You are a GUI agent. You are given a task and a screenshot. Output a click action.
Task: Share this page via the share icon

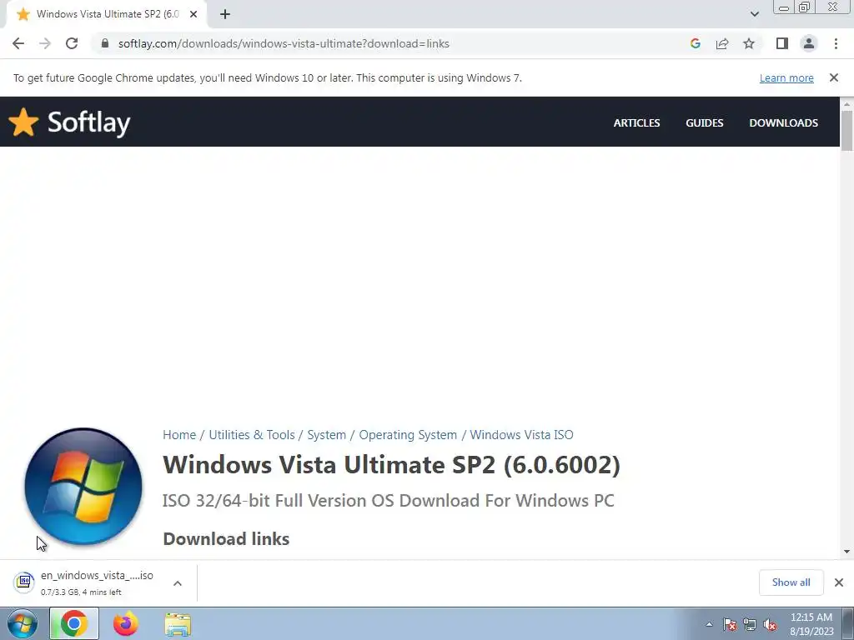click(x=722, y=43)
